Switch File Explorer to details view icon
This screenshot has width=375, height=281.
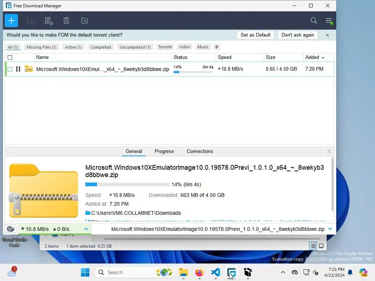(313, 246)
